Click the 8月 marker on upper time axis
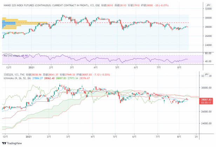This screenshot has height=147, width=216. (180, 67)
